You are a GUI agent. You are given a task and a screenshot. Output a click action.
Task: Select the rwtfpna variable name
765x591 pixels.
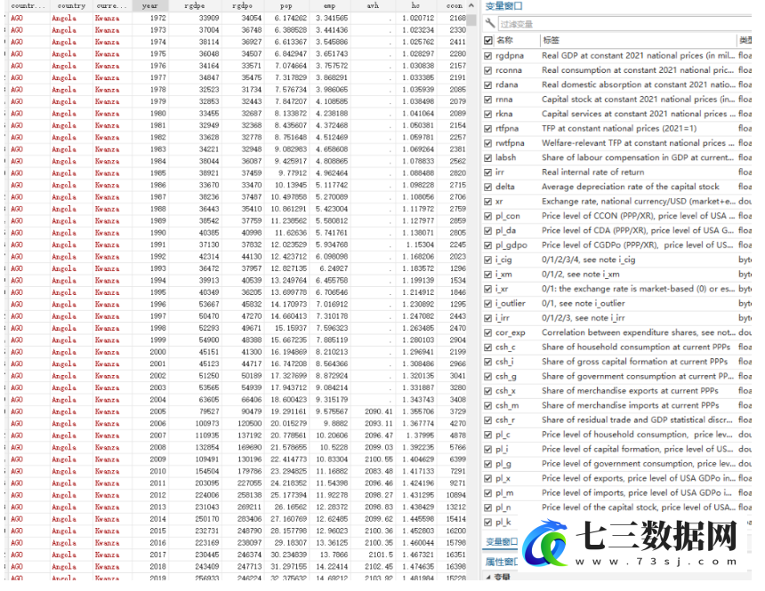(510, 143)
